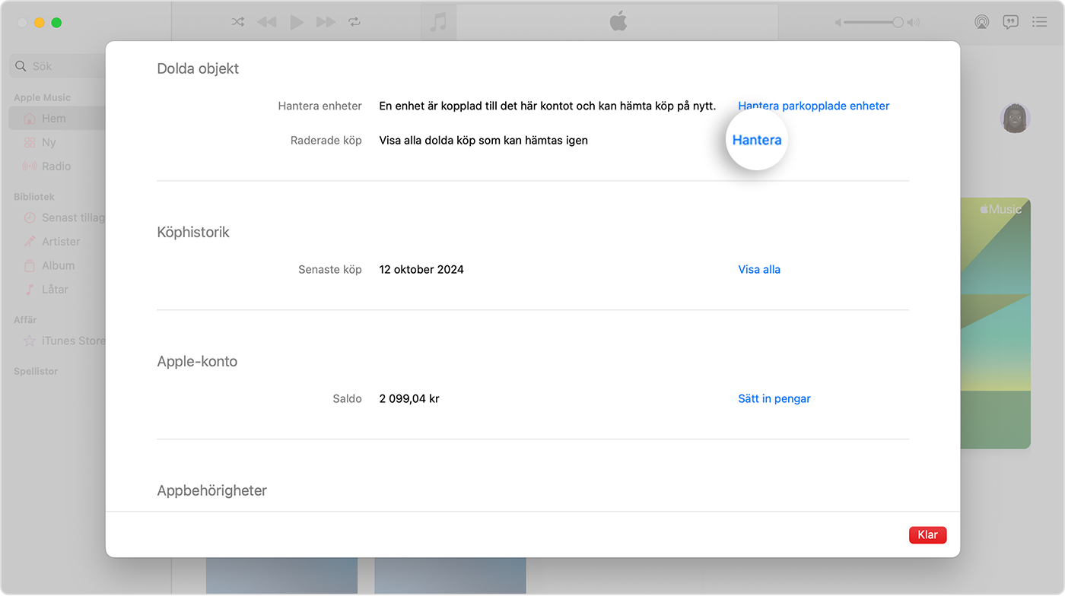Select the date 12 oktober 2024
Screen dimensions: 1065x596
[x=421, y=269]
